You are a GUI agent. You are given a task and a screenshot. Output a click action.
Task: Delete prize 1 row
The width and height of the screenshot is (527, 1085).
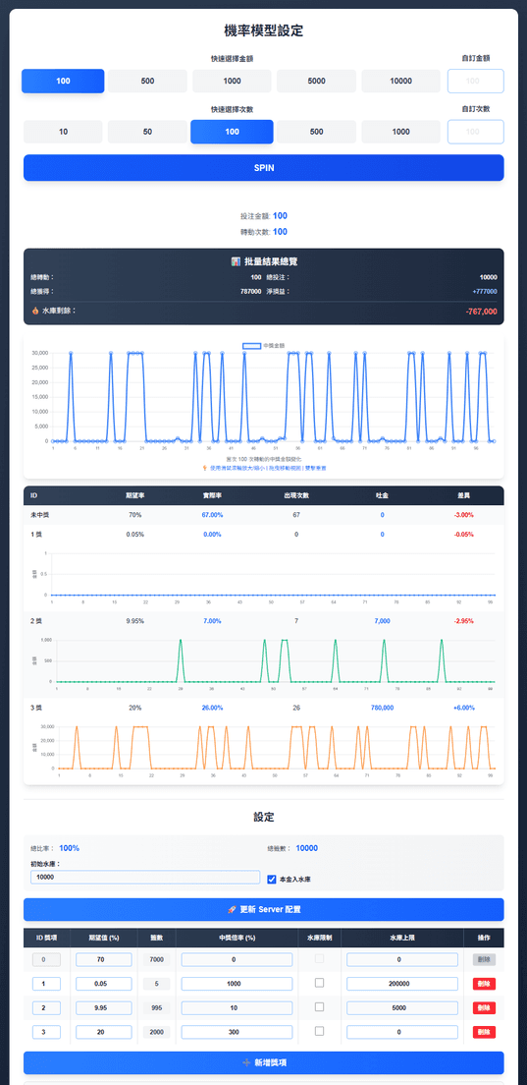click(484, 983)
